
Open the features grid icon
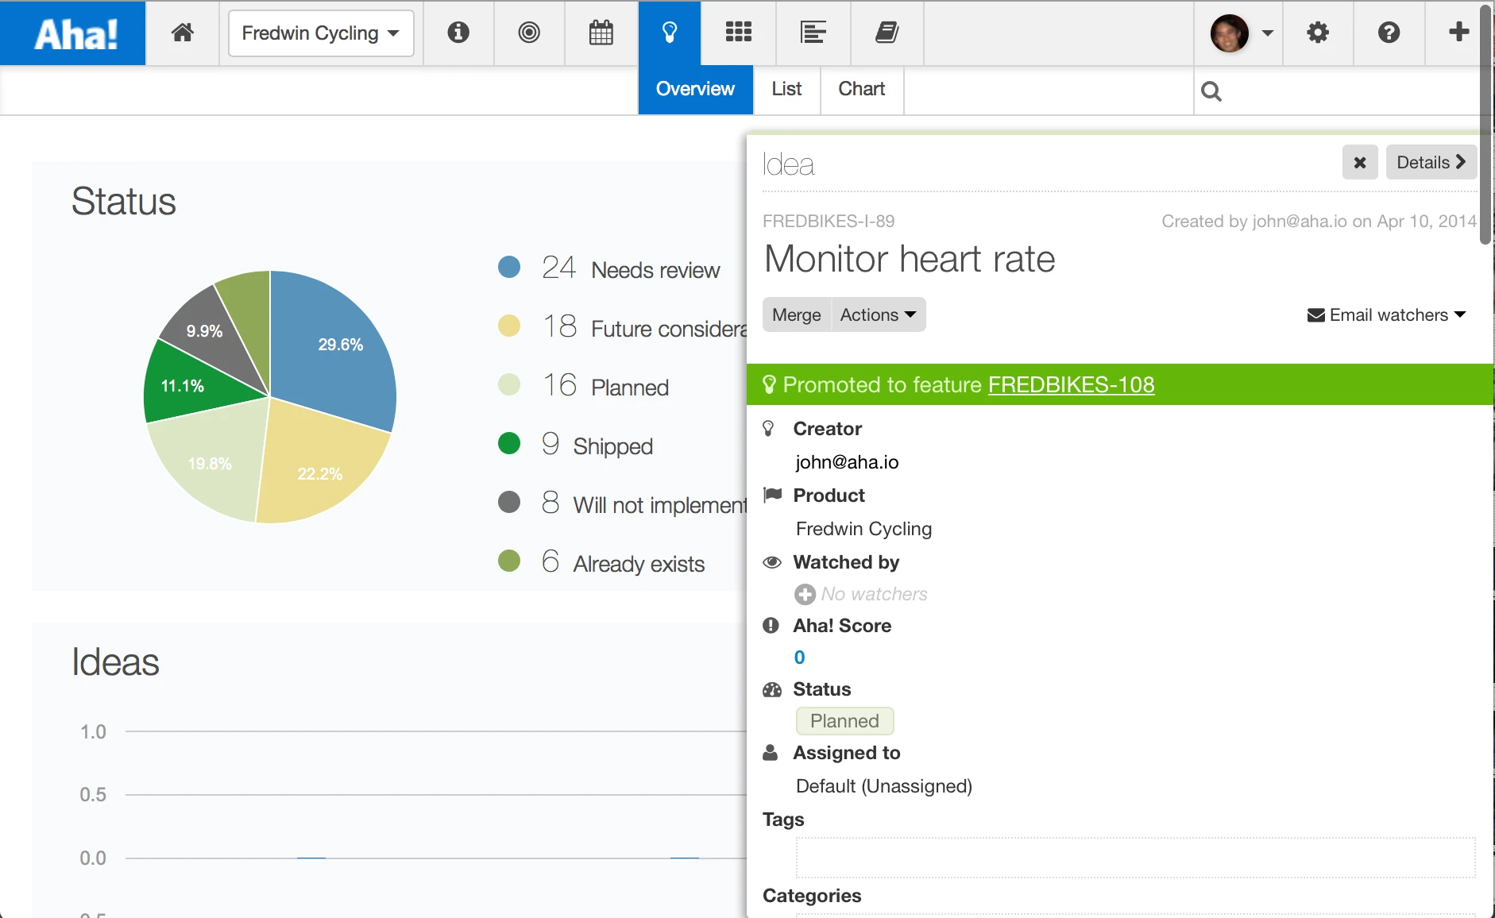(739, 33)
